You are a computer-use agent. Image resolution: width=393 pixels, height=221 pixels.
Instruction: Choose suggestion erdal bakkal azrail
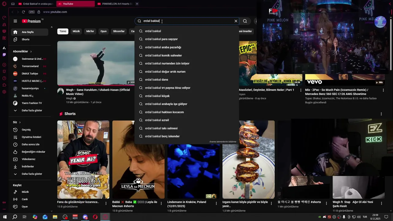pyautogui.click(x=187, y=120)
